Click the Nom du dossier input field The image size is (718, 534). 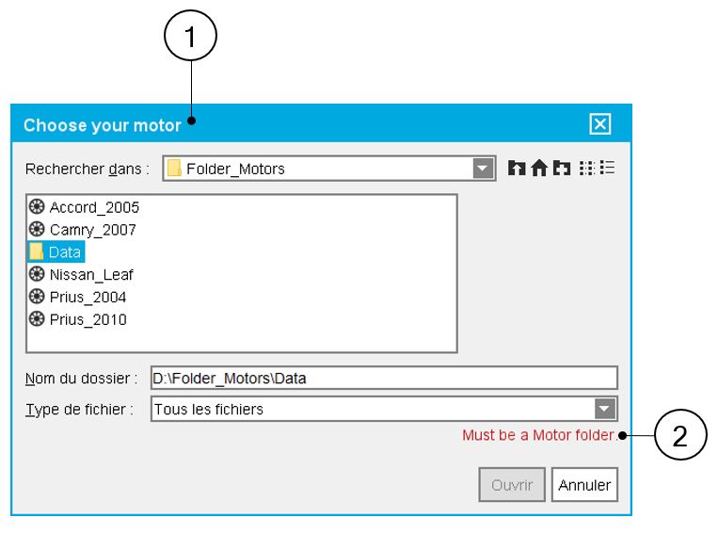[x=384, y=379]
